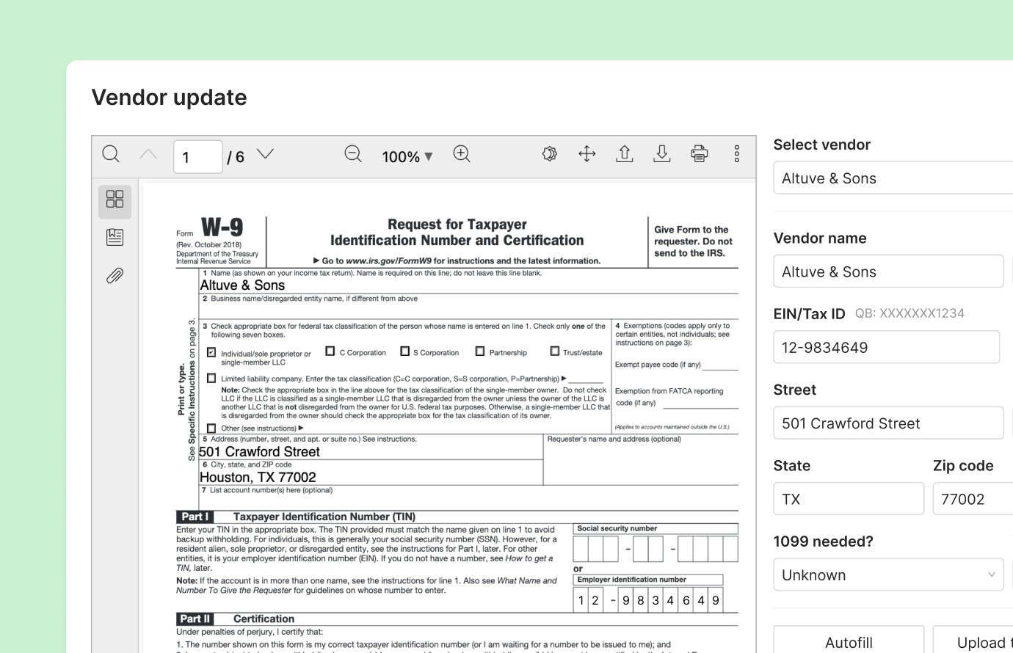Uncheck the Individual/sole proprietor box
This screenshot has width=1013, height=653.
pos(211,352)
